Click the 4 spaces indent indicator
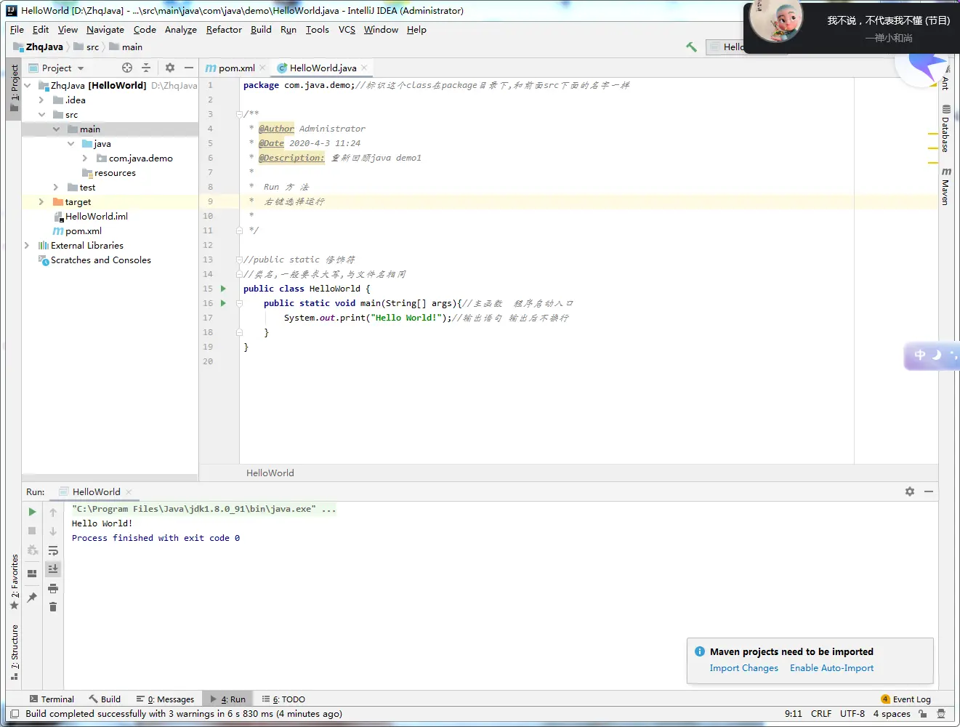The image size is (960, 727). pyautogui.click(x=892, y=714)
